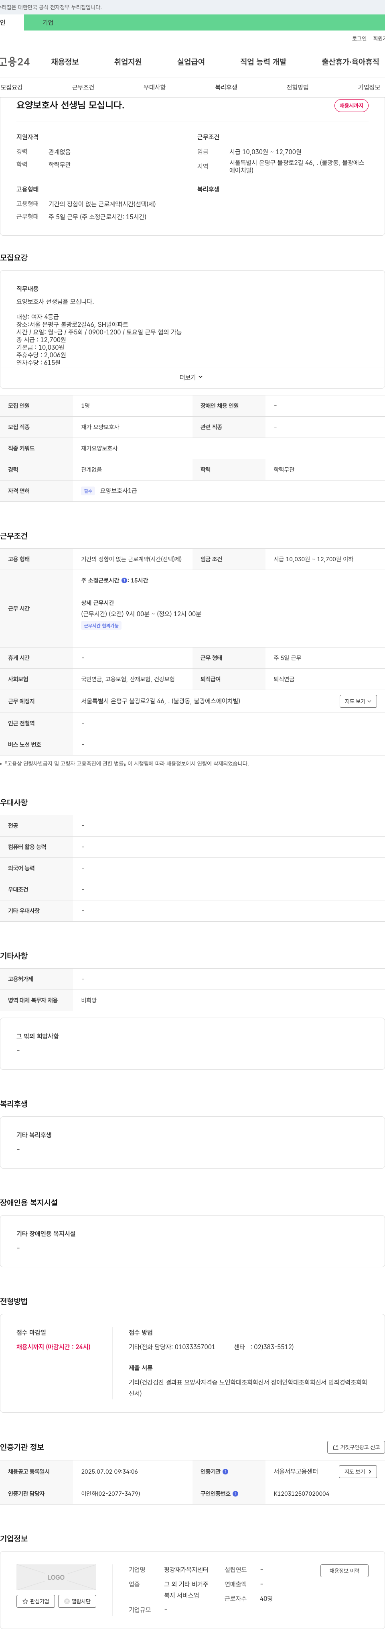
Task: Jump to the 모집요강 section tab
Action: 11,87
